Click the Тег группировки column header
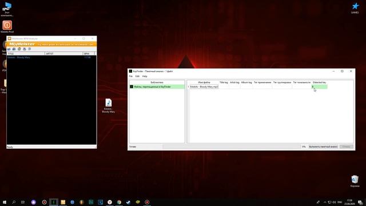 click(282, 82)
